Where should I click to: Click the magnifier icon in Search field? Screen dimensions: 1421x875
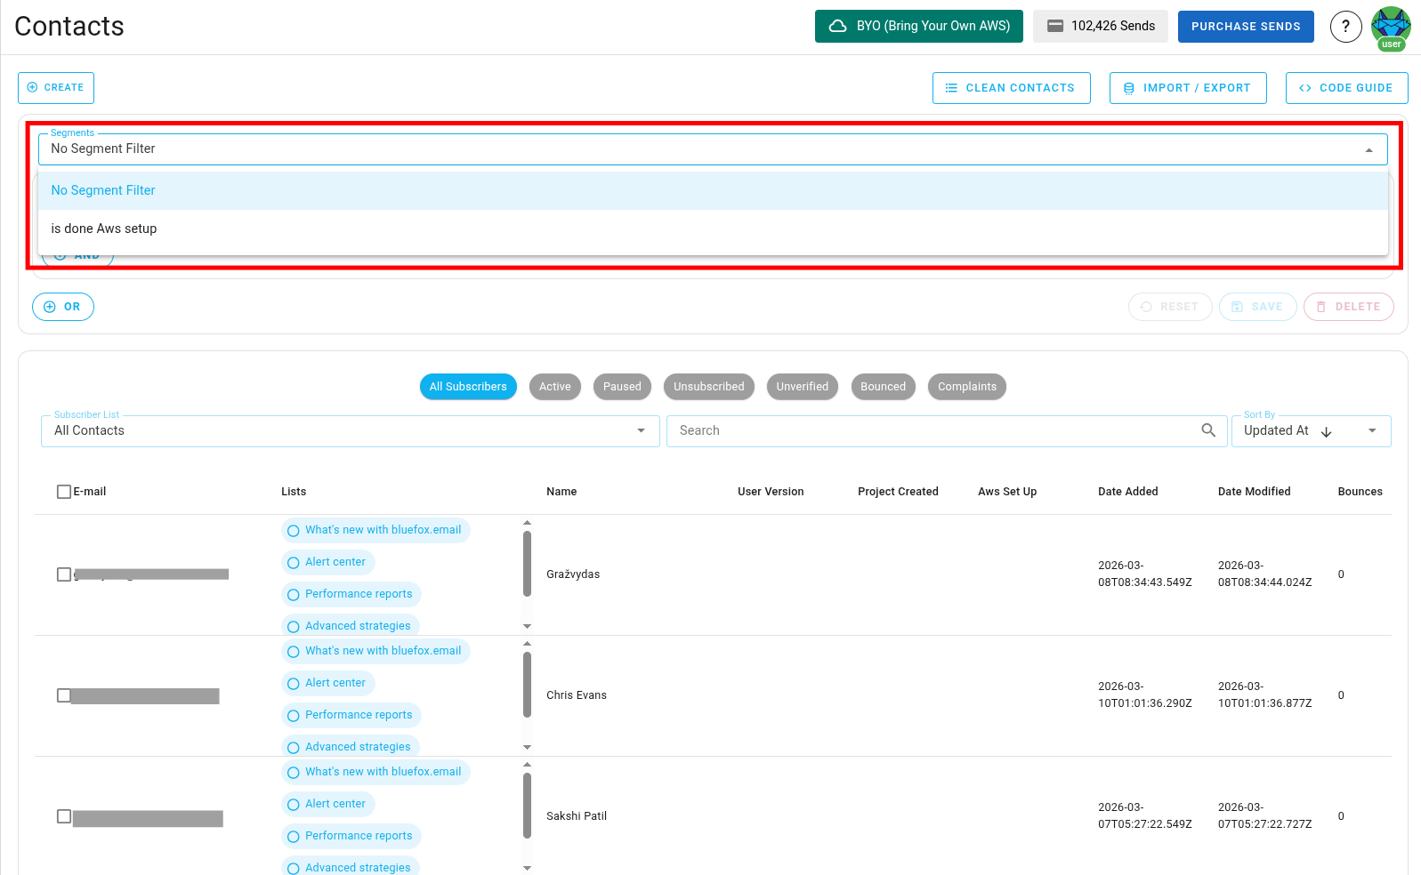(x=1208, y=430)
